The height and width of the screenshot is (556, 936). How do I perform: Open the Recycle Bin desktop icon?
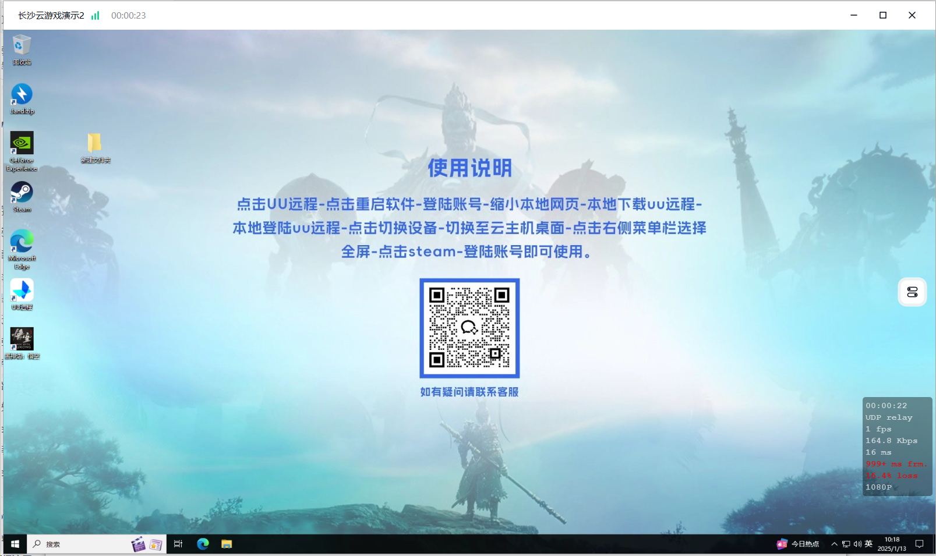point(22,49)
